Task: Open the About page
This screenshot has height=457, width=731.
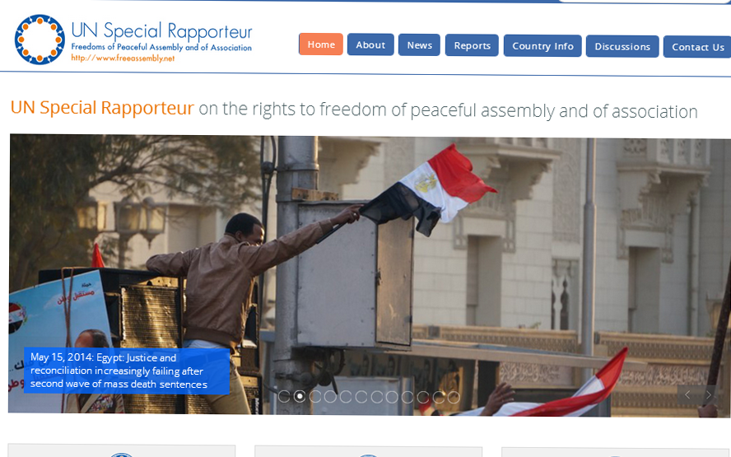Action: point(370,44)
